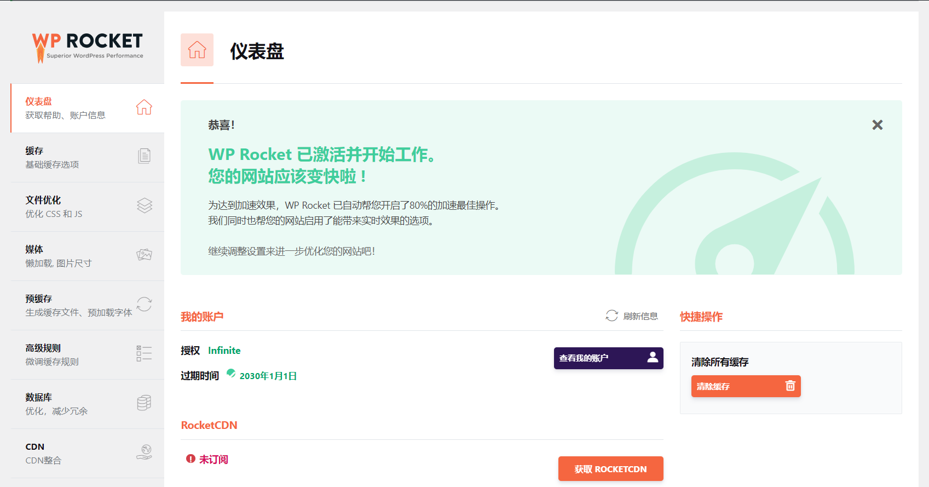
Task: Click the green check icon beside expiry date
Action: click(231, 374)
